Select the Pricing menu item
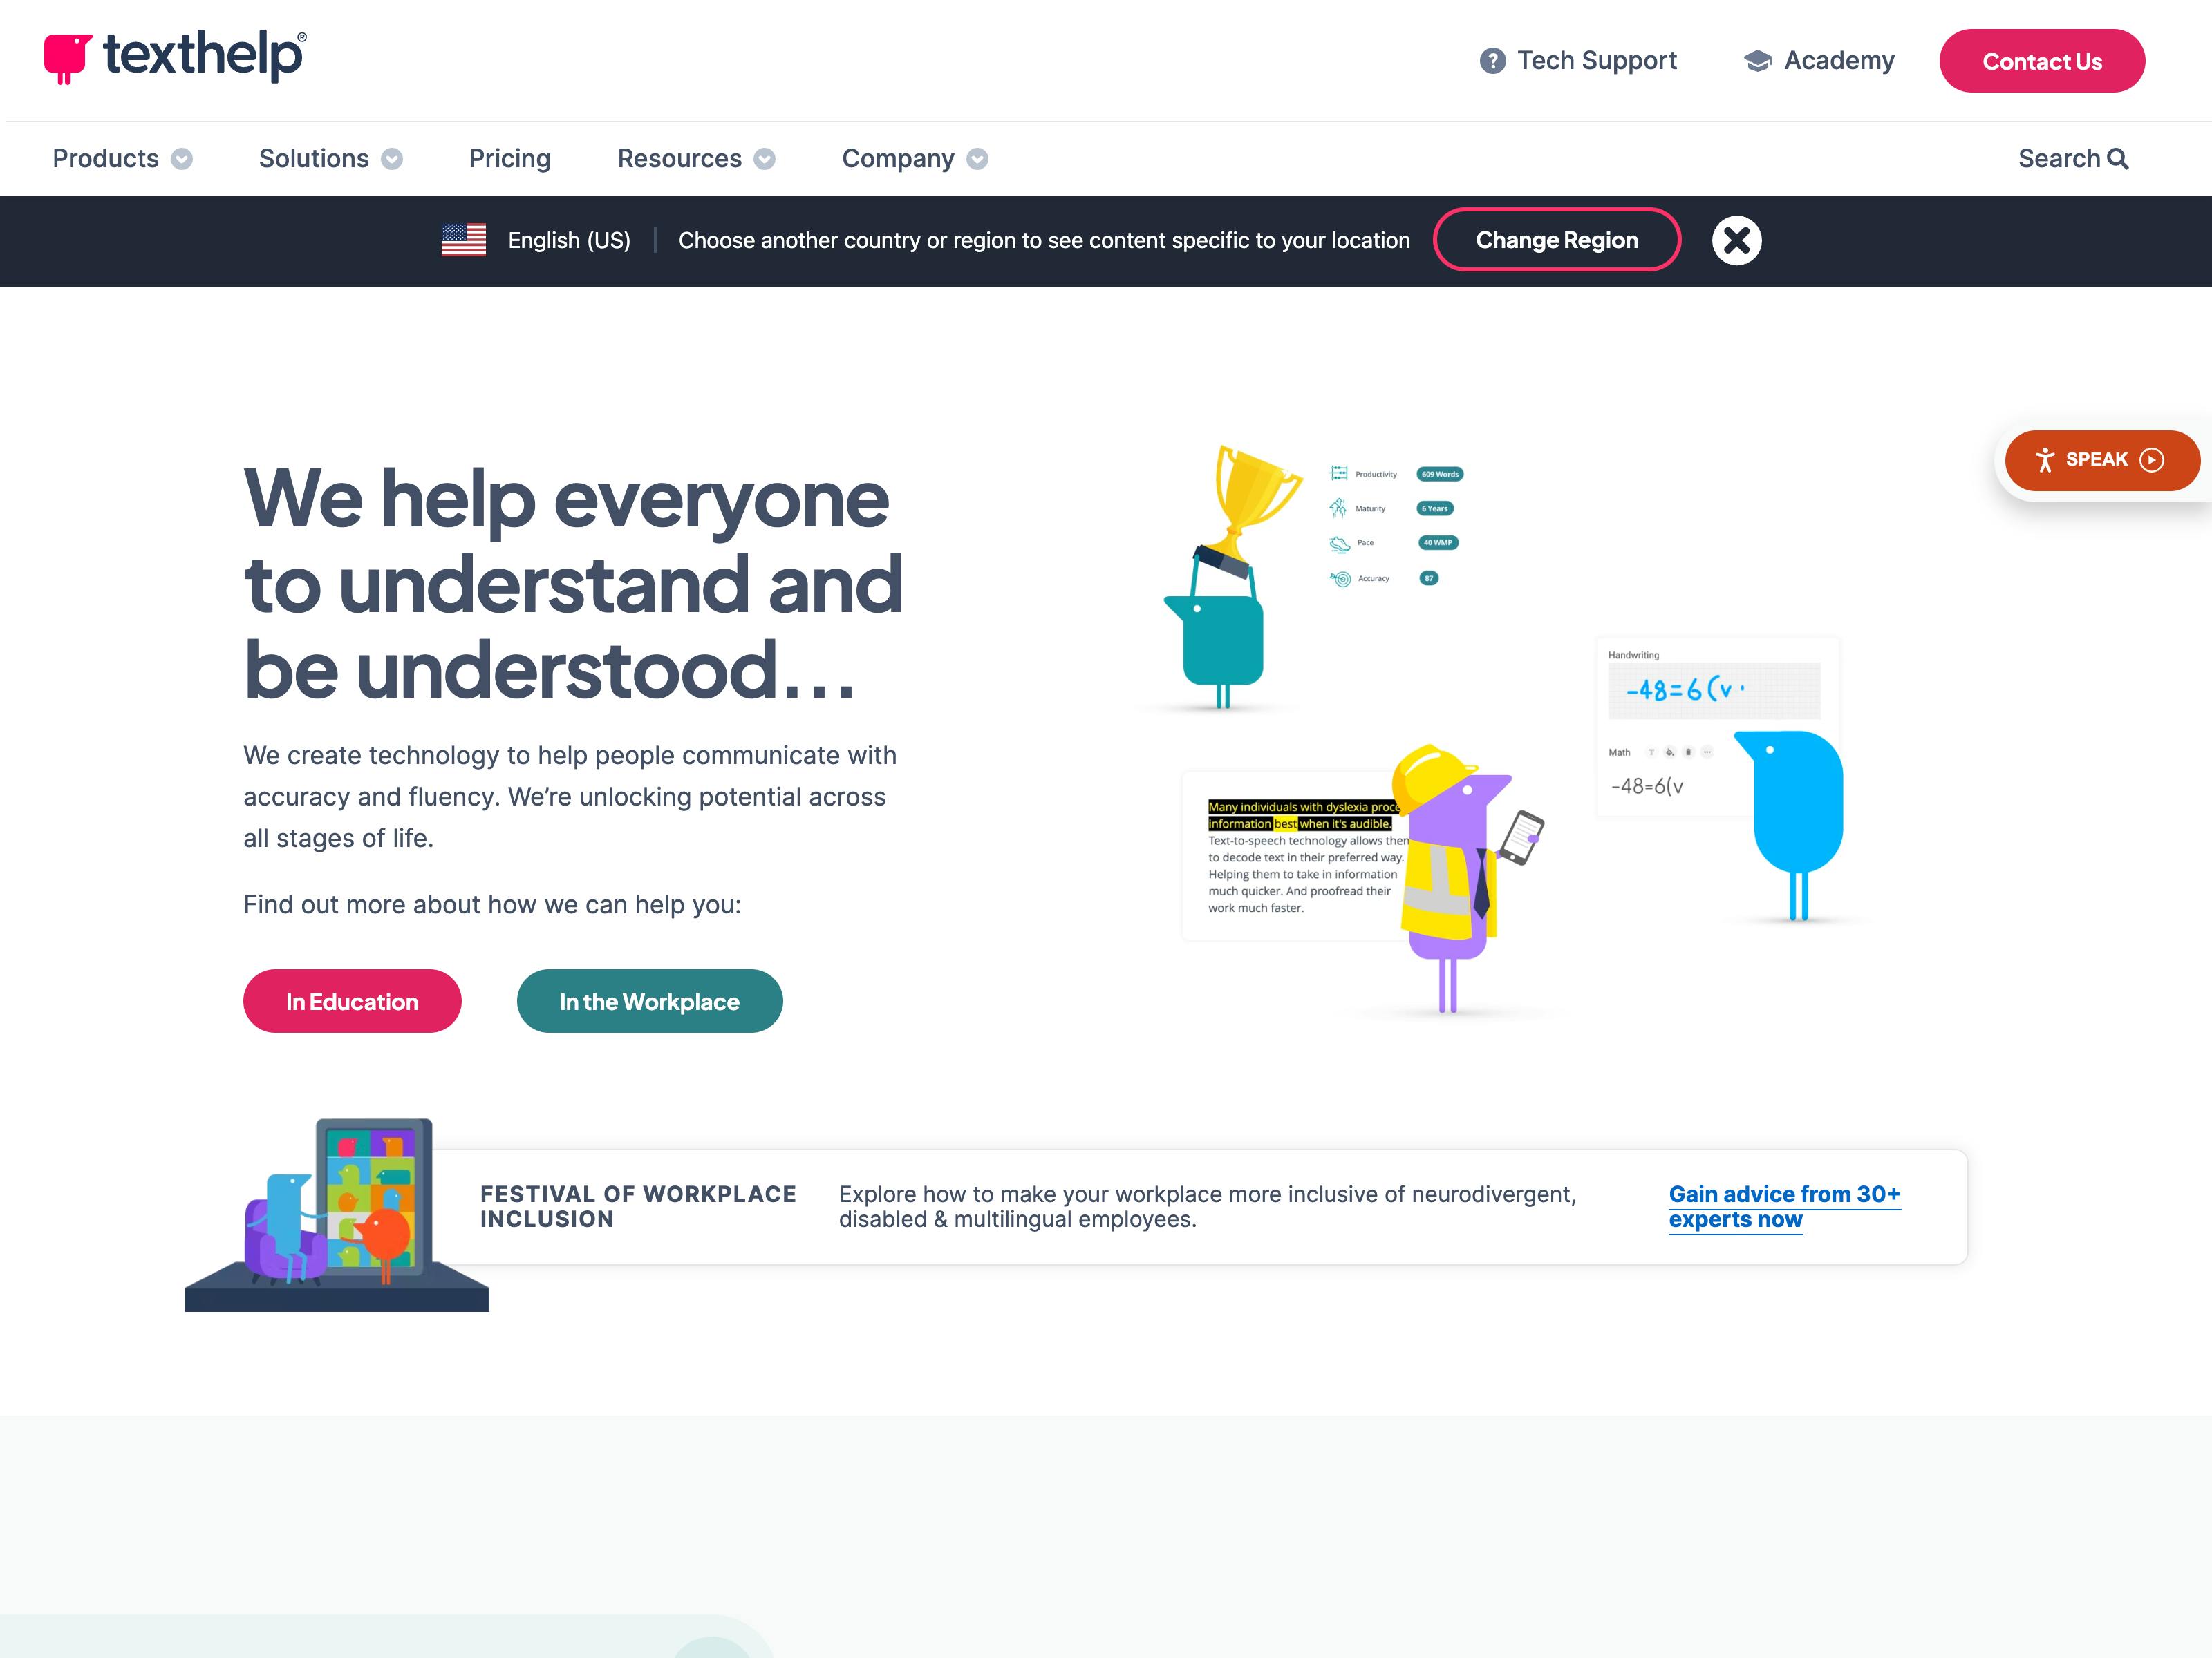2212x1658 pixels. tap(510, 158)
